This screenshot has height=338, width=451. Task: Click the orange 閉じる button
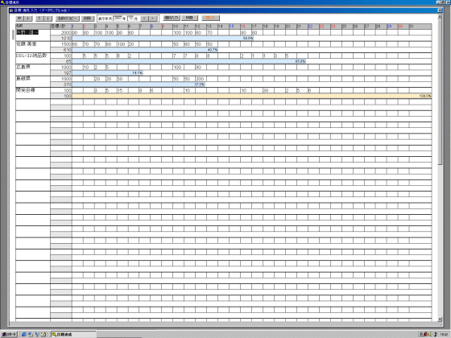tap(210, 18)
